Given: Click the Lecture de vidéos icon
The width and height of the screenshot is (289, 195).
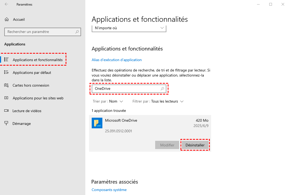Looking at the screenshot, I should 7,111.
